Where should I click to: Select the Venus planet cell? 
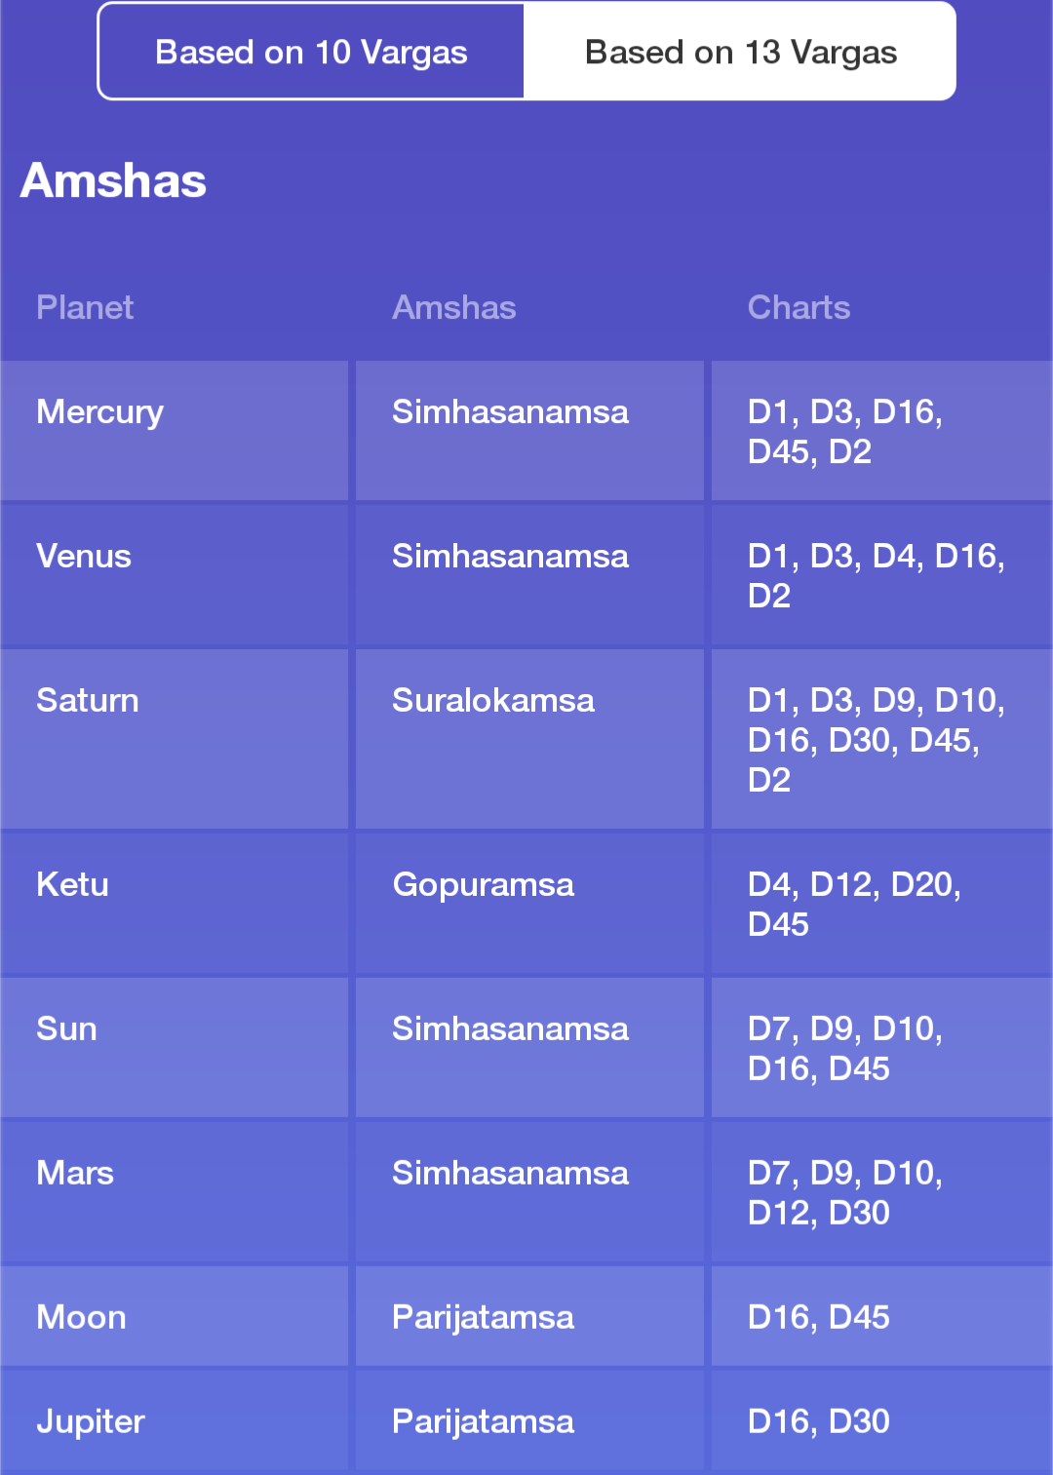coord(175,575)
